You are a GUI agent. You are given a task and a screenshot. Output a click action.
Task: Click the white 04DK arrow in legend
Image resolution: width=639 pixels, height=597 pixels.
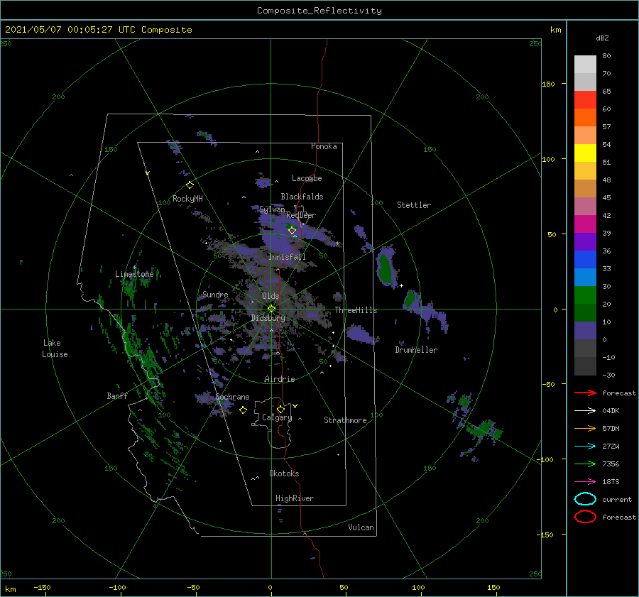[x=585, y=411]
